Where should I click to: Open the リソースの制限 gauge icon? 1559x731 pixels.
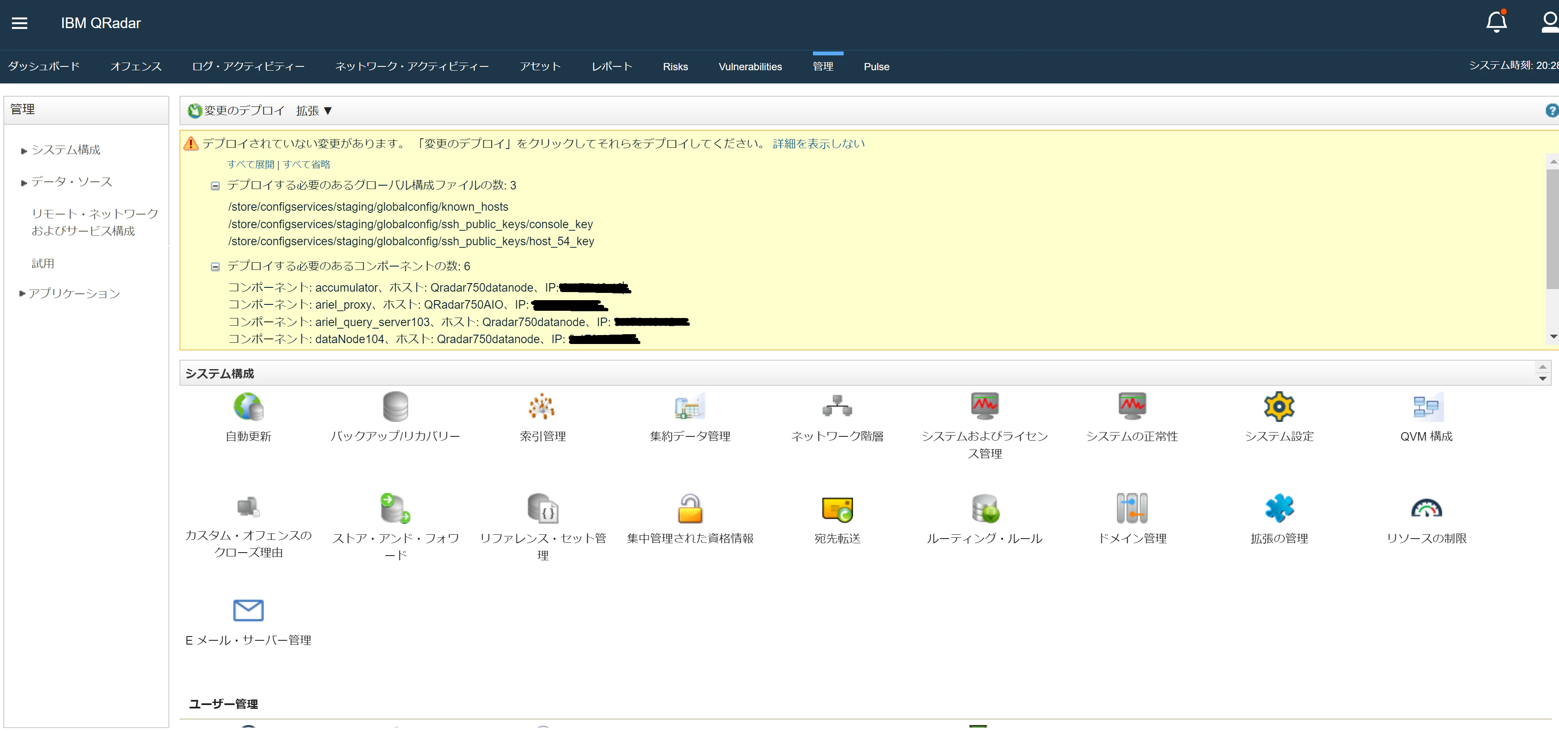coord(1426,508)
